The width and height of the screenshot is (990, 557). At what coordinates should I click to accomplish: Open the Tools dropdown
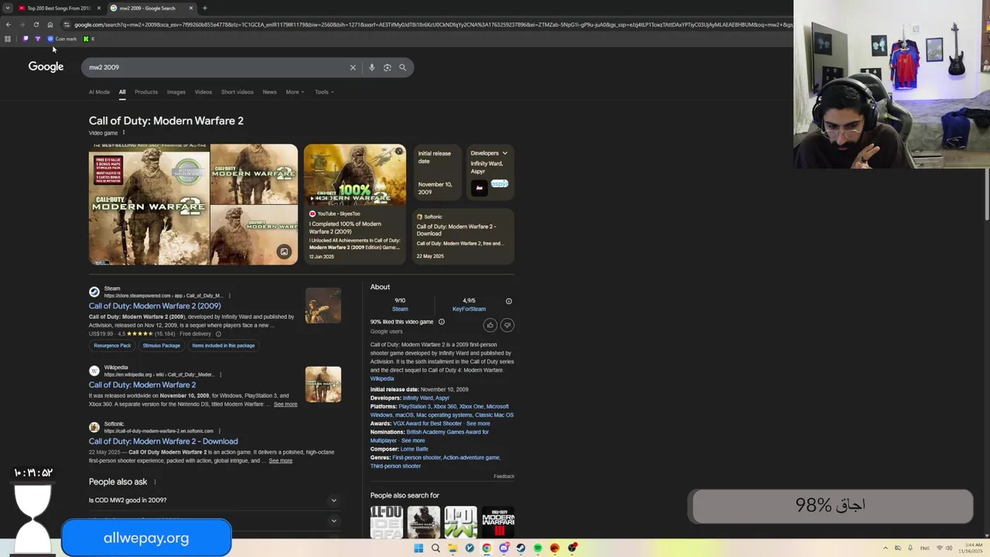pyautogui.click(x=324, y=92)
